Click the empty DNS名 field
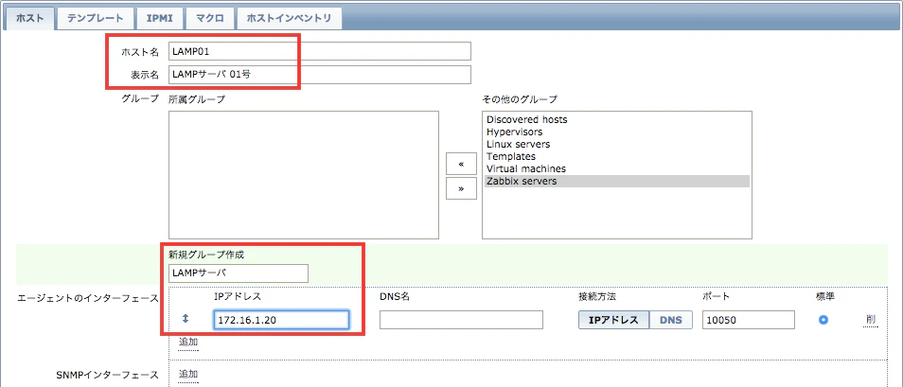Viewport: 903px width, 387px height. (461, 320)
